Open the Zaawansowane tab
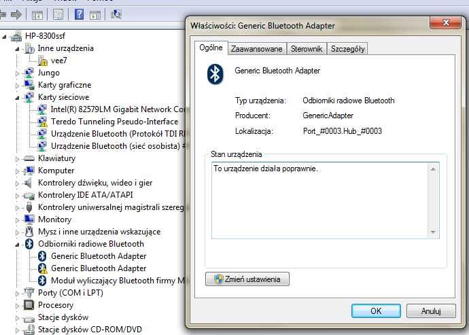The height and width of the screenshot is (335, 469). click(257, 49)
